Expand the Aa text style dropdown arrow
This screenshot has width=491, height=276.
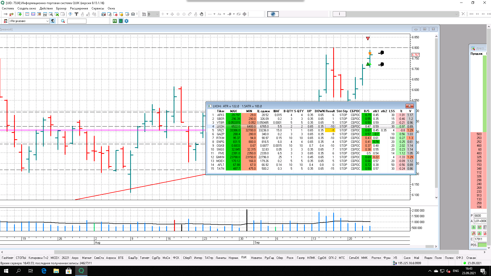(x=224, y=14)
